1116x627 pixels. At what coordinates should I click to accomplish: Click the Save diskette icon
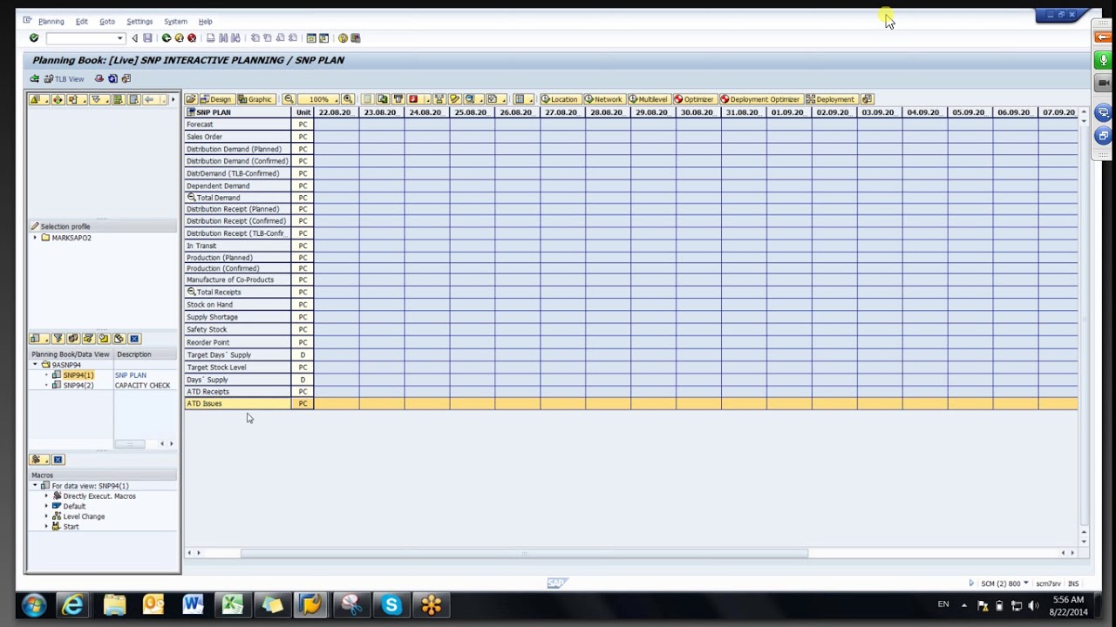tap(147, 38)
